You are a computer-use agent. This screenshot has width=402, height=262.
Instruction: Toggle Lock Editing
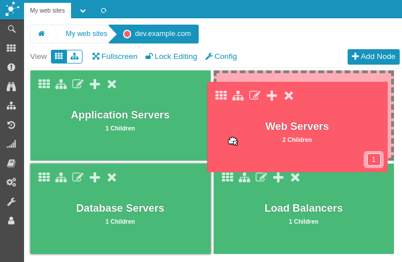(x=171, y=57)
